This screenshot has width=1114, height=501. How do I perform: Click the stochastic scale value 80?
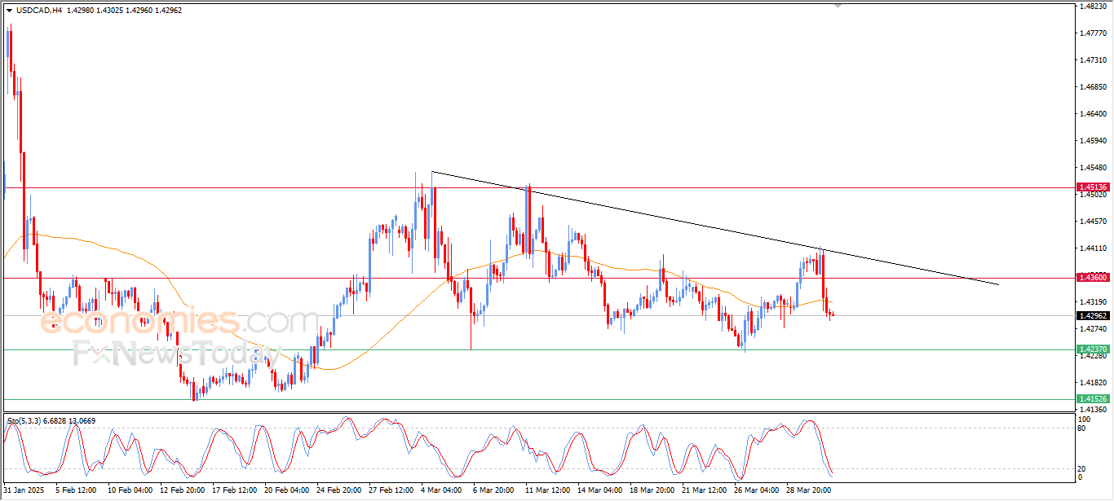[1083, 428]
